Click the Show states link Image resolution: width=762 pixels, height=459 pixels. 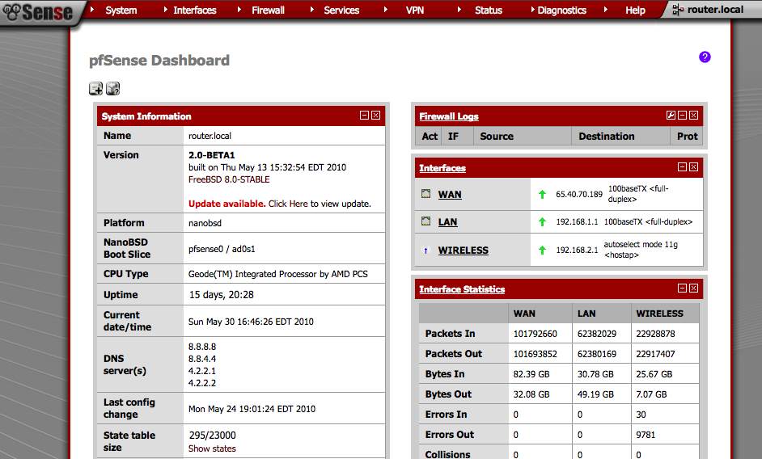click(212, 448)
